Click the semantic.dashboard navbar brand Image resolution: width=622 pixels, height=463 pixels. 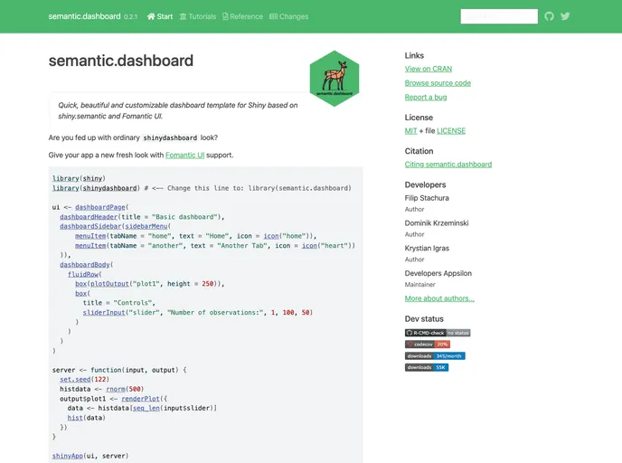pyautogui.click(x=84, y=16)
